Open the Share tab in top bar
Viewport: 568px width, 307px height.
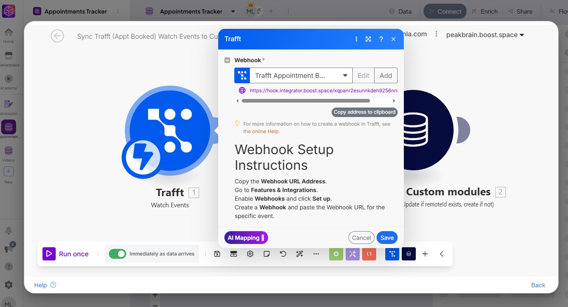(x=520, y=12)
